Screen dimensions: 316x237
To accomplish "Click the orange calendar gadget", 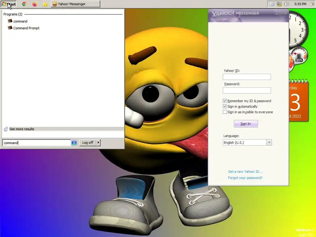I will click(299, 101).
